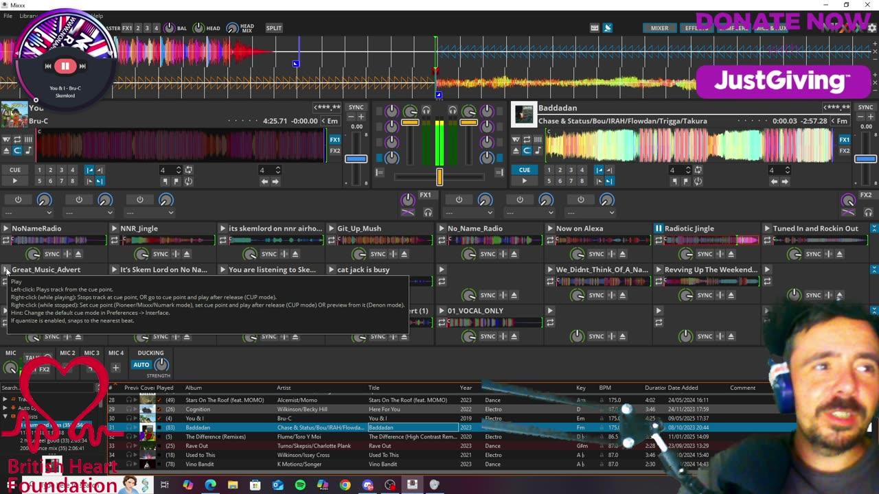Open third effect dropdown in FX1 unit
Viewport: 879px width, 494px height.
[149, 212]
